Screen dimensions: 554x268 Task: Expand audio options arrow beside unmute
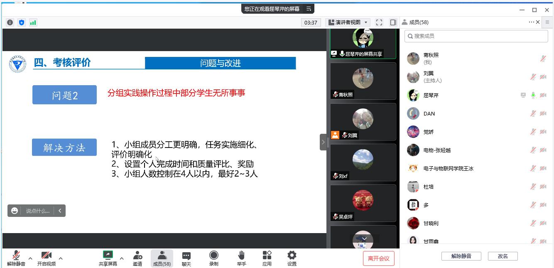coord(30,258)
